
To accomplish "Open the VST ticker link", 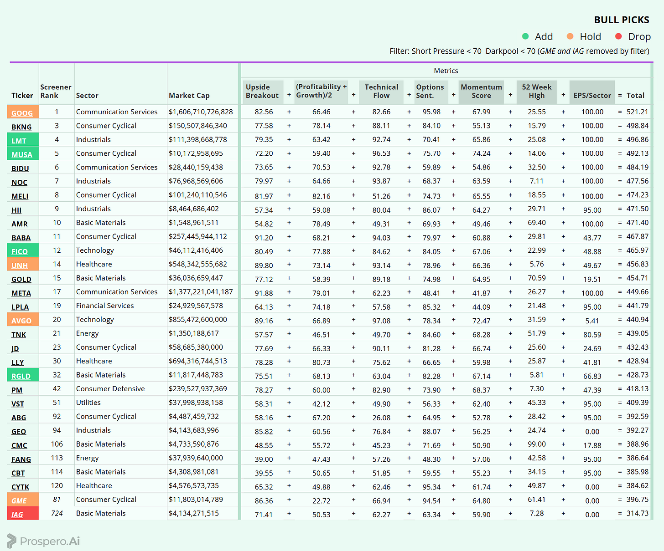I will (x=18, y=404).
